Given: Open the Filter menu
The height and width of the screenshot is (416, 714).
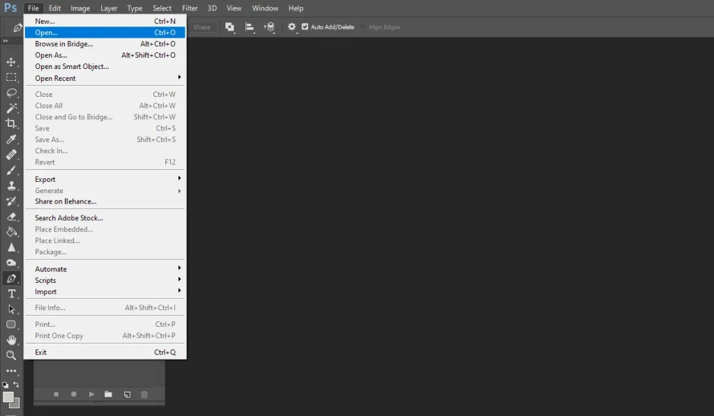Looking at the screenshot, I should tap(190, 8).
